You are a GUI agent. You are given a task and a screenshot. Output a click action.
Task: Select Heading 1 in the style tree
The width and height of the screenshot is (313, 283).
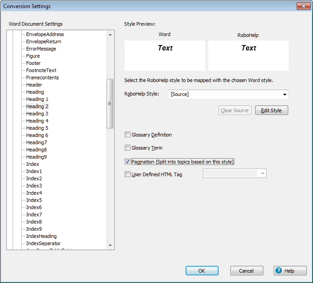tap(37, 99)
